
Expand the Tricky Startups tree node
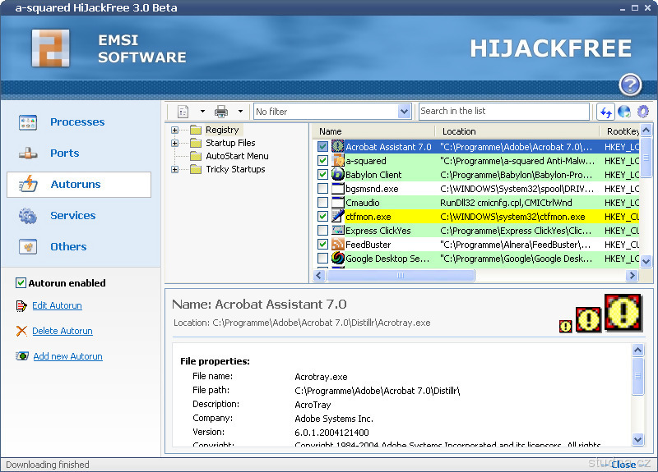(174, 169)
